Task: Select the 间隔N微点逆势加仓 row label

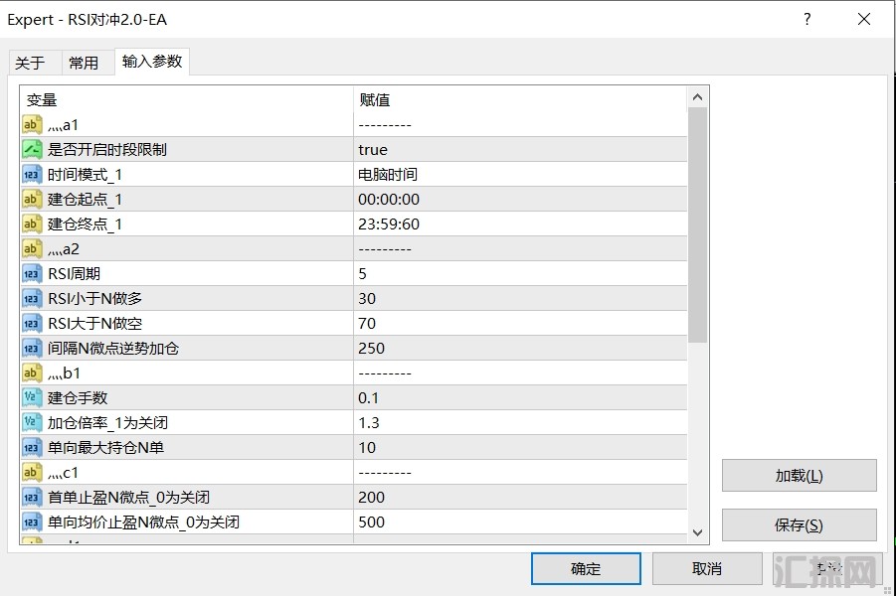Action: tap(113, 349)
